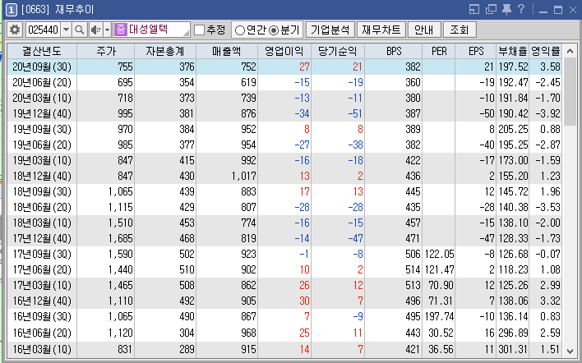Minimize the 재무추이 window
The height and width of the screenshot is (363, 582).
point(543,11)
